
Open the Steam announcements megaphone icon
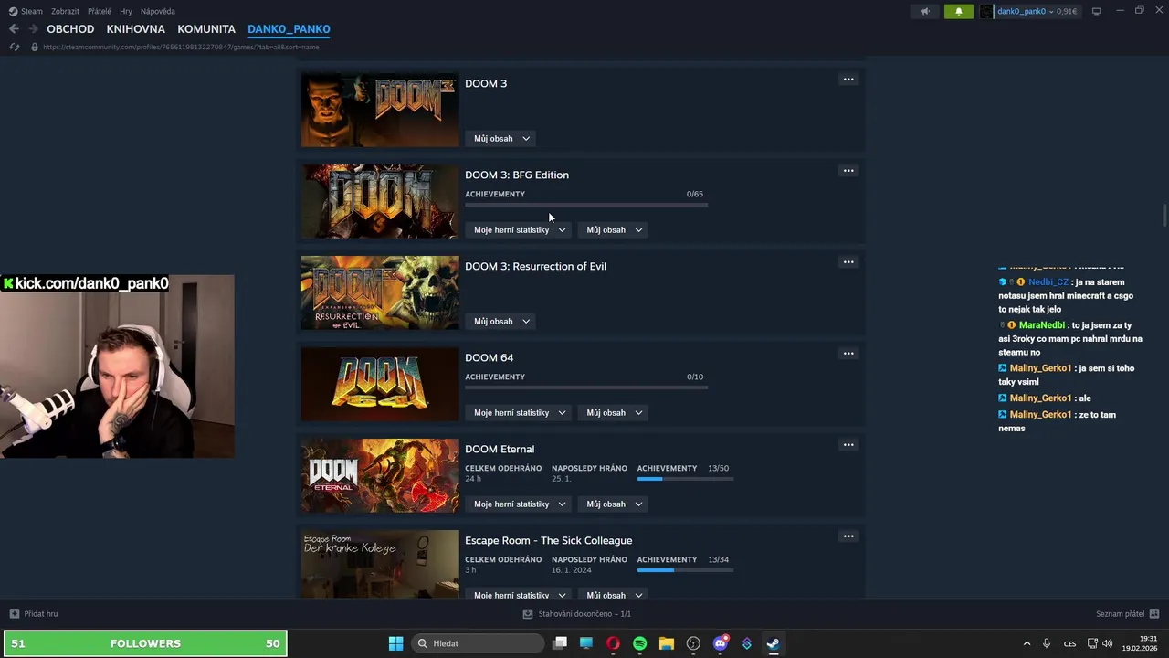[924, 11]
